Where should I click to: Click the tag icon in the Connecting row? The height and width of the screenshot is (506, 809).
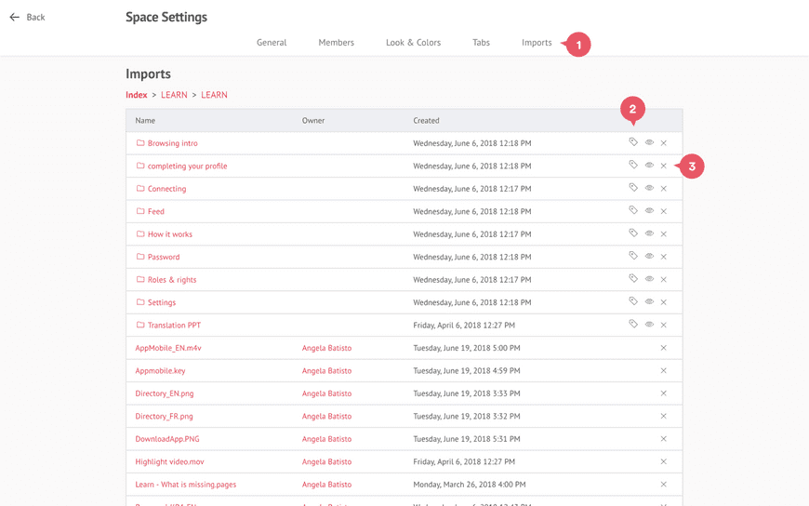tap(633, 188)
